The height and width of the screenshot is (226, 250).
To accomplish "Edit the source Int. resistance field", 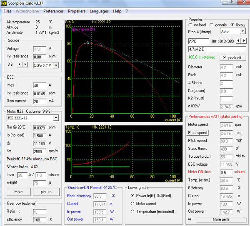I will (39, 57).
